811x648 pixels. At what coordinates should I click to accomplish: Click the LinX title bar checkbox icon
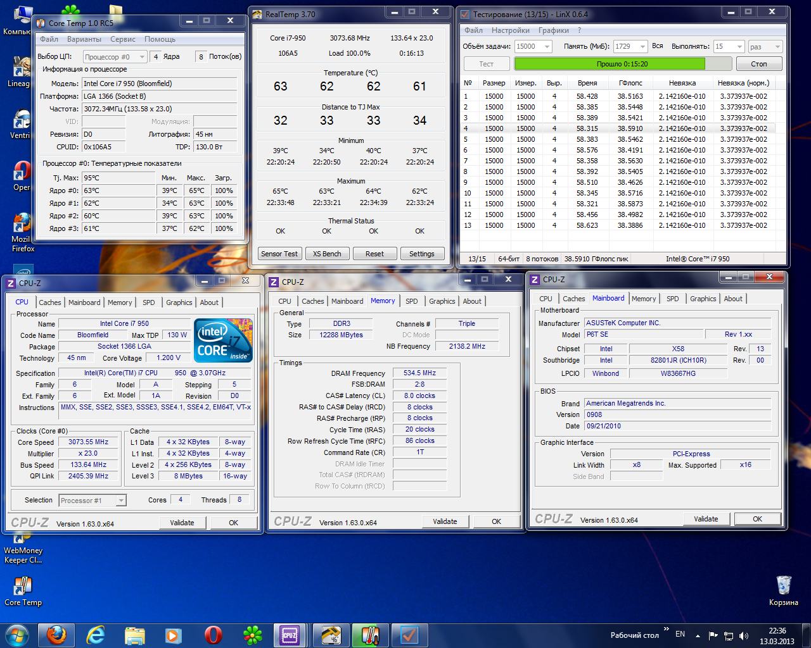464,14
